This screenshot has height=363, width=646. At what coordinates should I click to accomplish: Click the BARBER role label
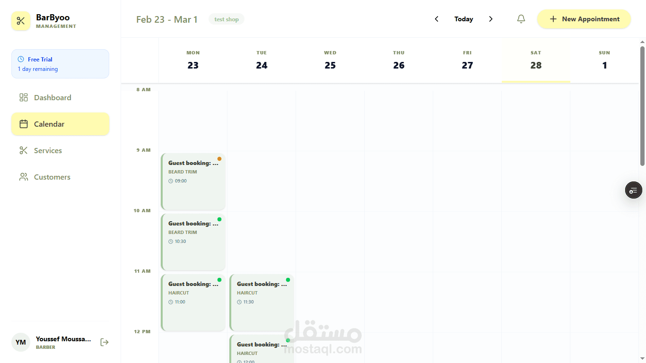[x=45, y=347]
